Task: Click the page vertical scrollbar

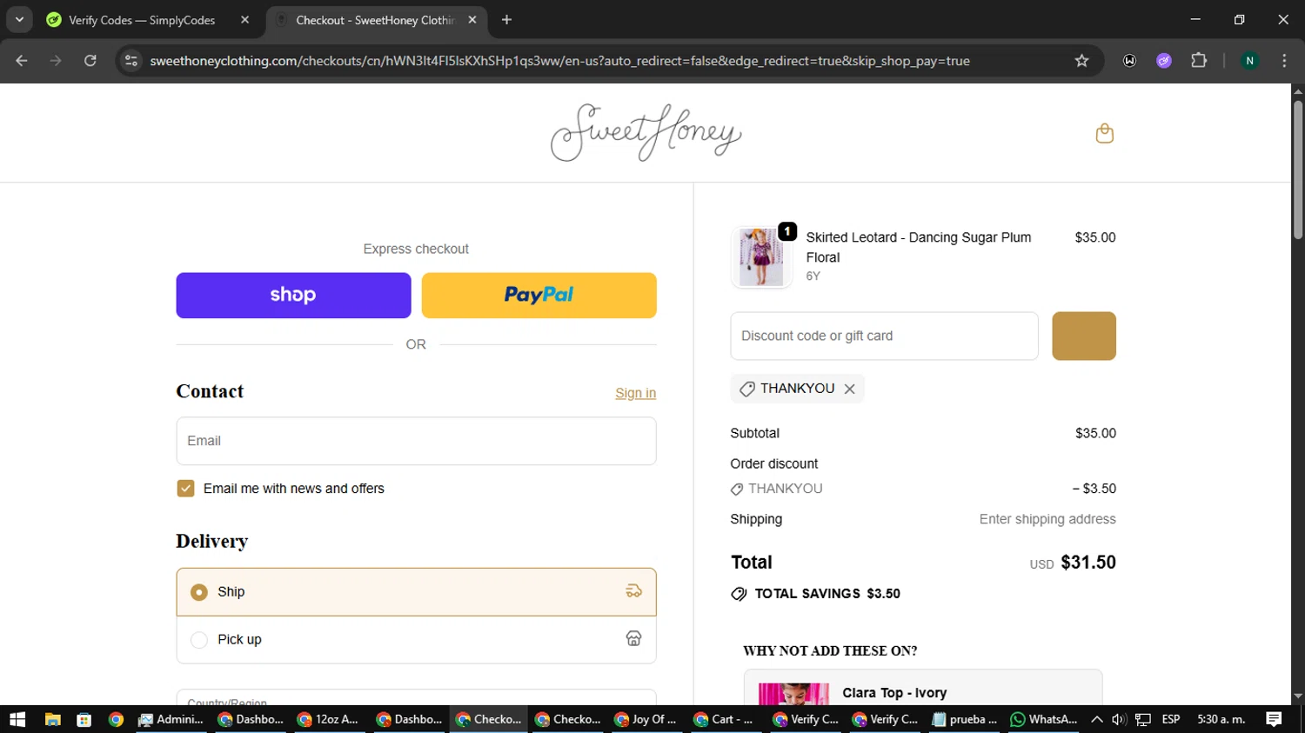Action: [x=1298, y=170]
